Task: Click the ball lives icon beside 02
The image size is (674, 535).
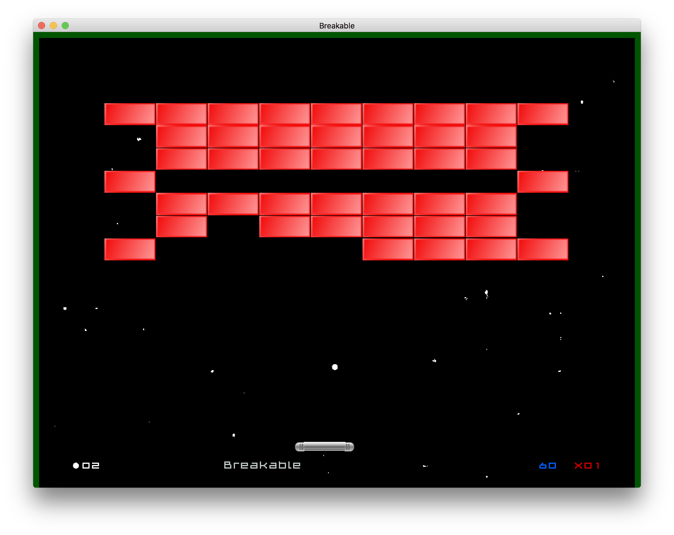Action: (x=76, y=466)
